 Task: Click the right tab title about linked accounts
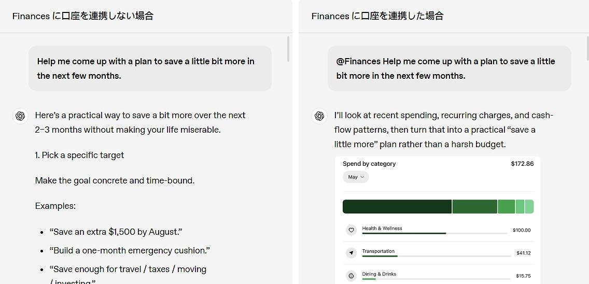(x=377, y=16)
